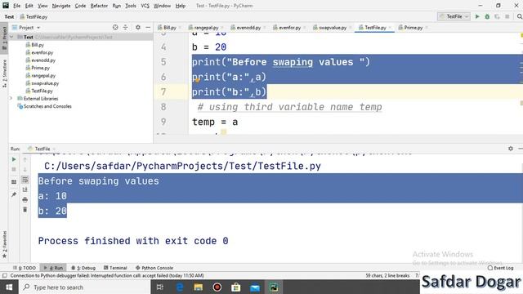Switch to rangepal.py editor tab
The image size is (523, 294).
205,28
